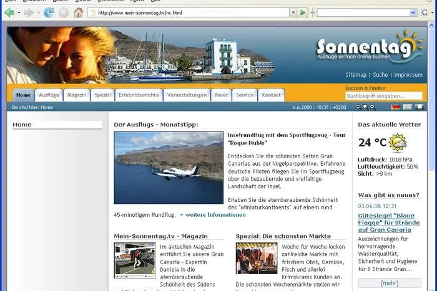Image resolution: width=437 pixels, height=291 pixels.
Task: Click the 'Luftfeuchtigkeit: 50%' line
Action: click(x=388, y=166)
